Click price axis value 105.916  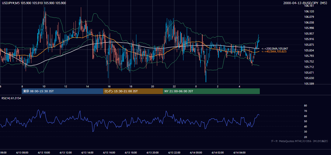click(x=309, y=39)
